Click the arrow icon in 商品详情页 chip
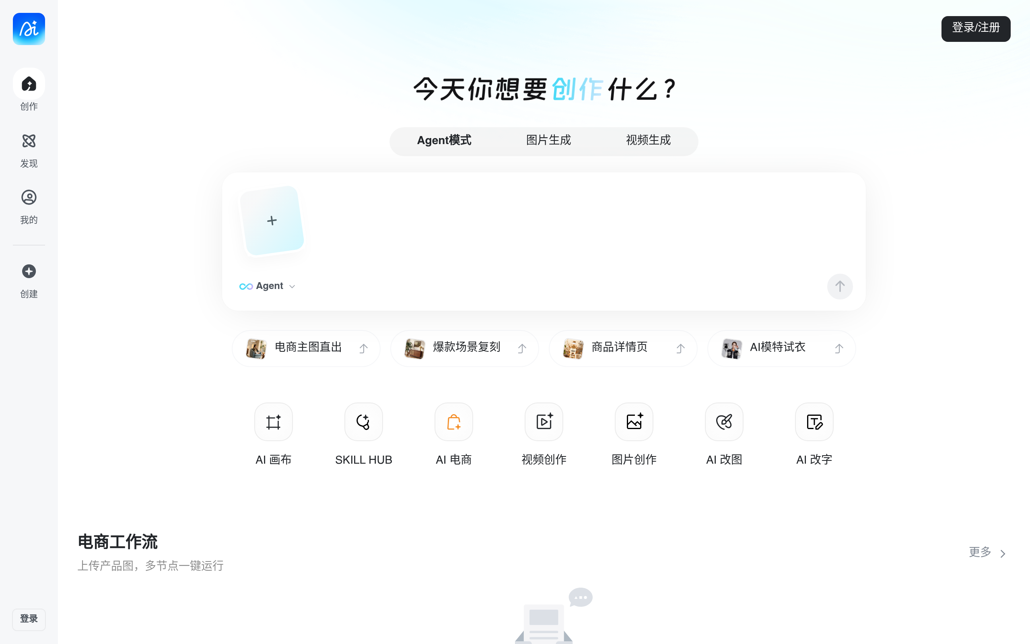The width and height of the screenshot is (1030, 644). point(680,349)
